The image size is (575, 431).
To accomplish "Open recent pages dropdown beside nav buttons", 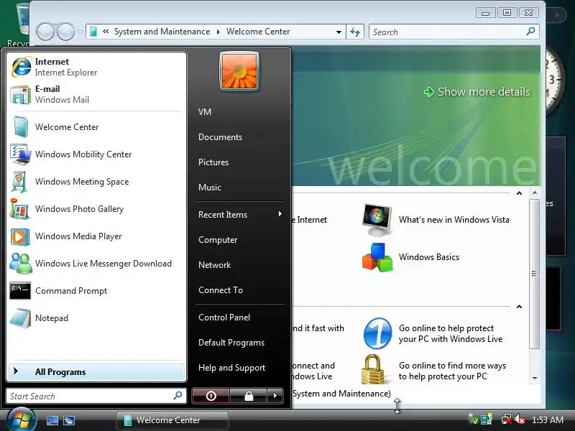I will [x=80, y=32].
